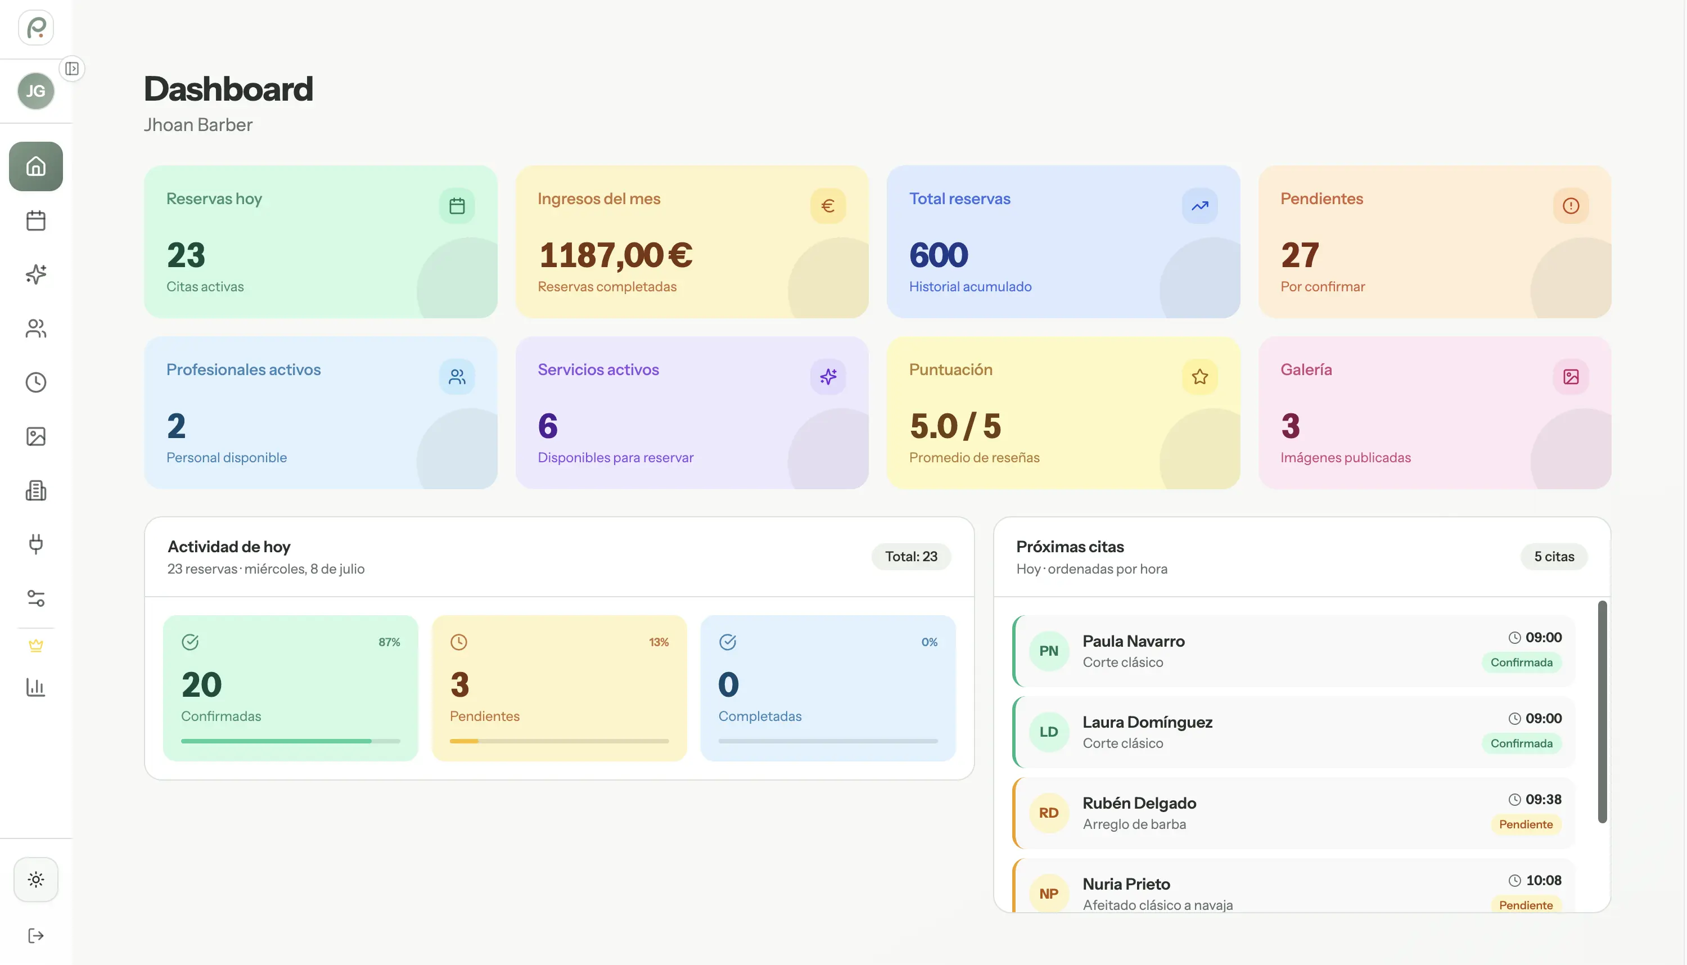Click the Próximas citas list scrollbar
The height and width of the screenshot is (965, 1687).
tap(1602, 712)
